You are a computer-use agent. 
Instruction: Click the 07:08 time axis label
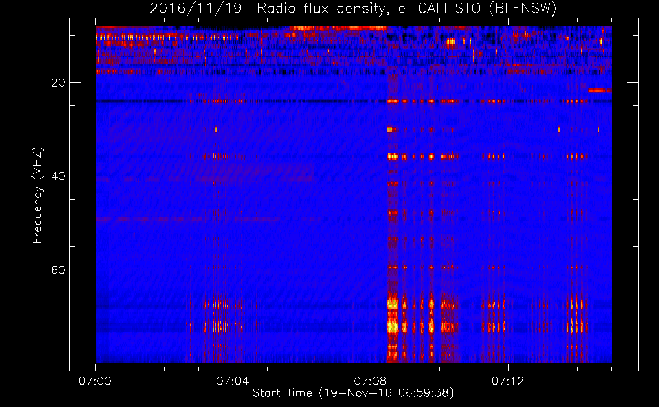pos(370,381)
